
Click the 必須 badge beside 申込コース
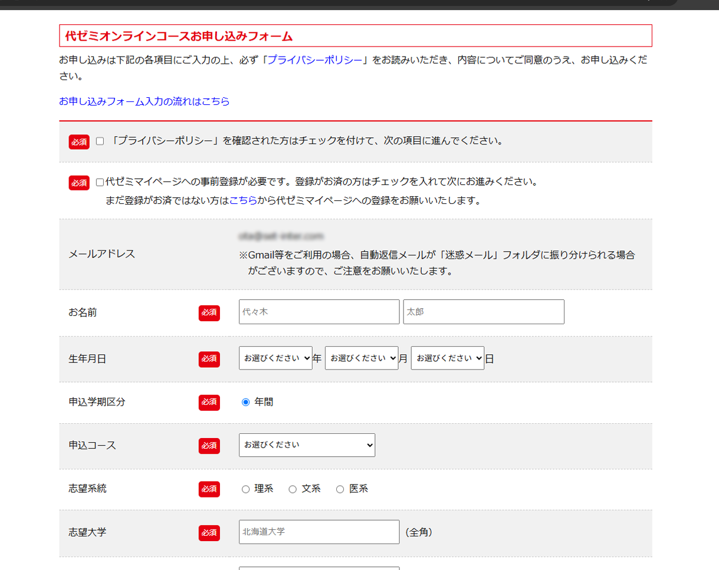point(209,446)
